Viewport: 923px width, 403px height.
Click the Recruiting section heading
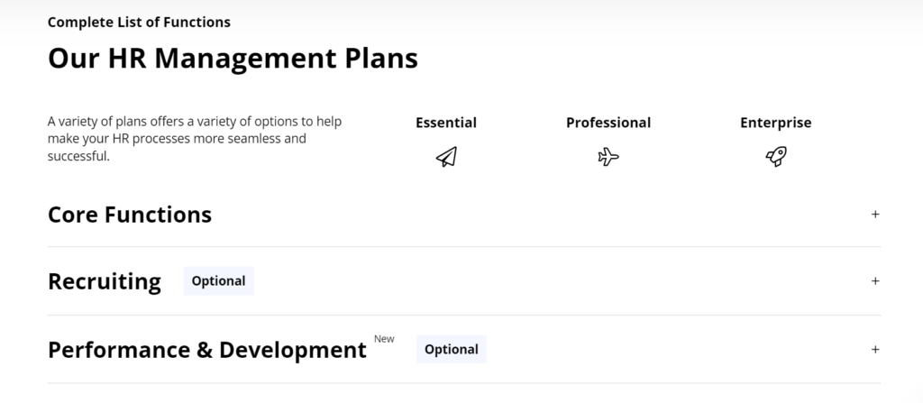click(x=105, y=281)
